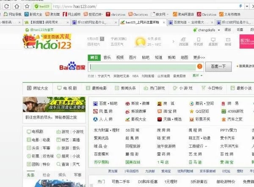Select the 地图 search tab
The width and height of the screenshot is (254, 187).
pyautogui.click(x=184, y=58)
